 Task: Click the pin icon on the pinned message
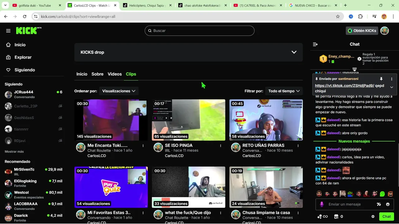click(x=381, y=79)
